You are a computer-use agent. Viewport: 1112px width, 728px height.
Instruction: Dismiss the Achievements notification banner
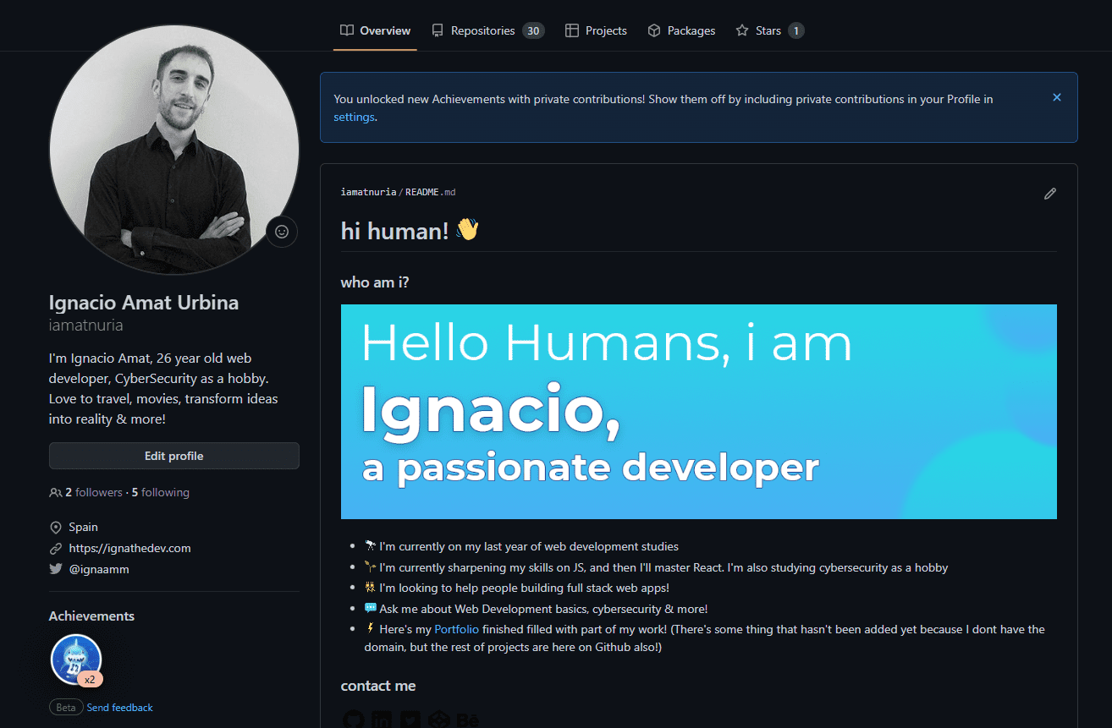[1056, 97]
